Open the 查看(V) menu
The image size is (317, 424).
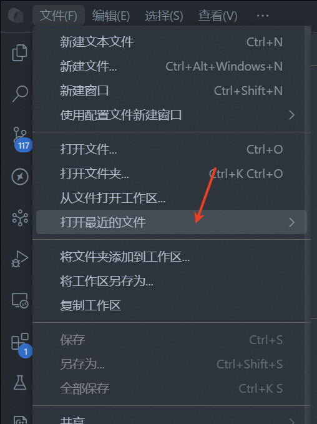[x=218, y=16]
